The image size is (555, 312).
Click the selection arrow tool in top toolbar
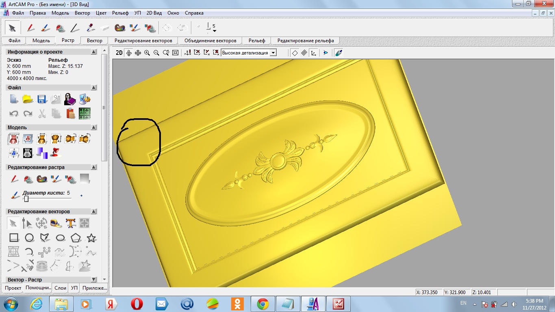(x=12, y=28)
